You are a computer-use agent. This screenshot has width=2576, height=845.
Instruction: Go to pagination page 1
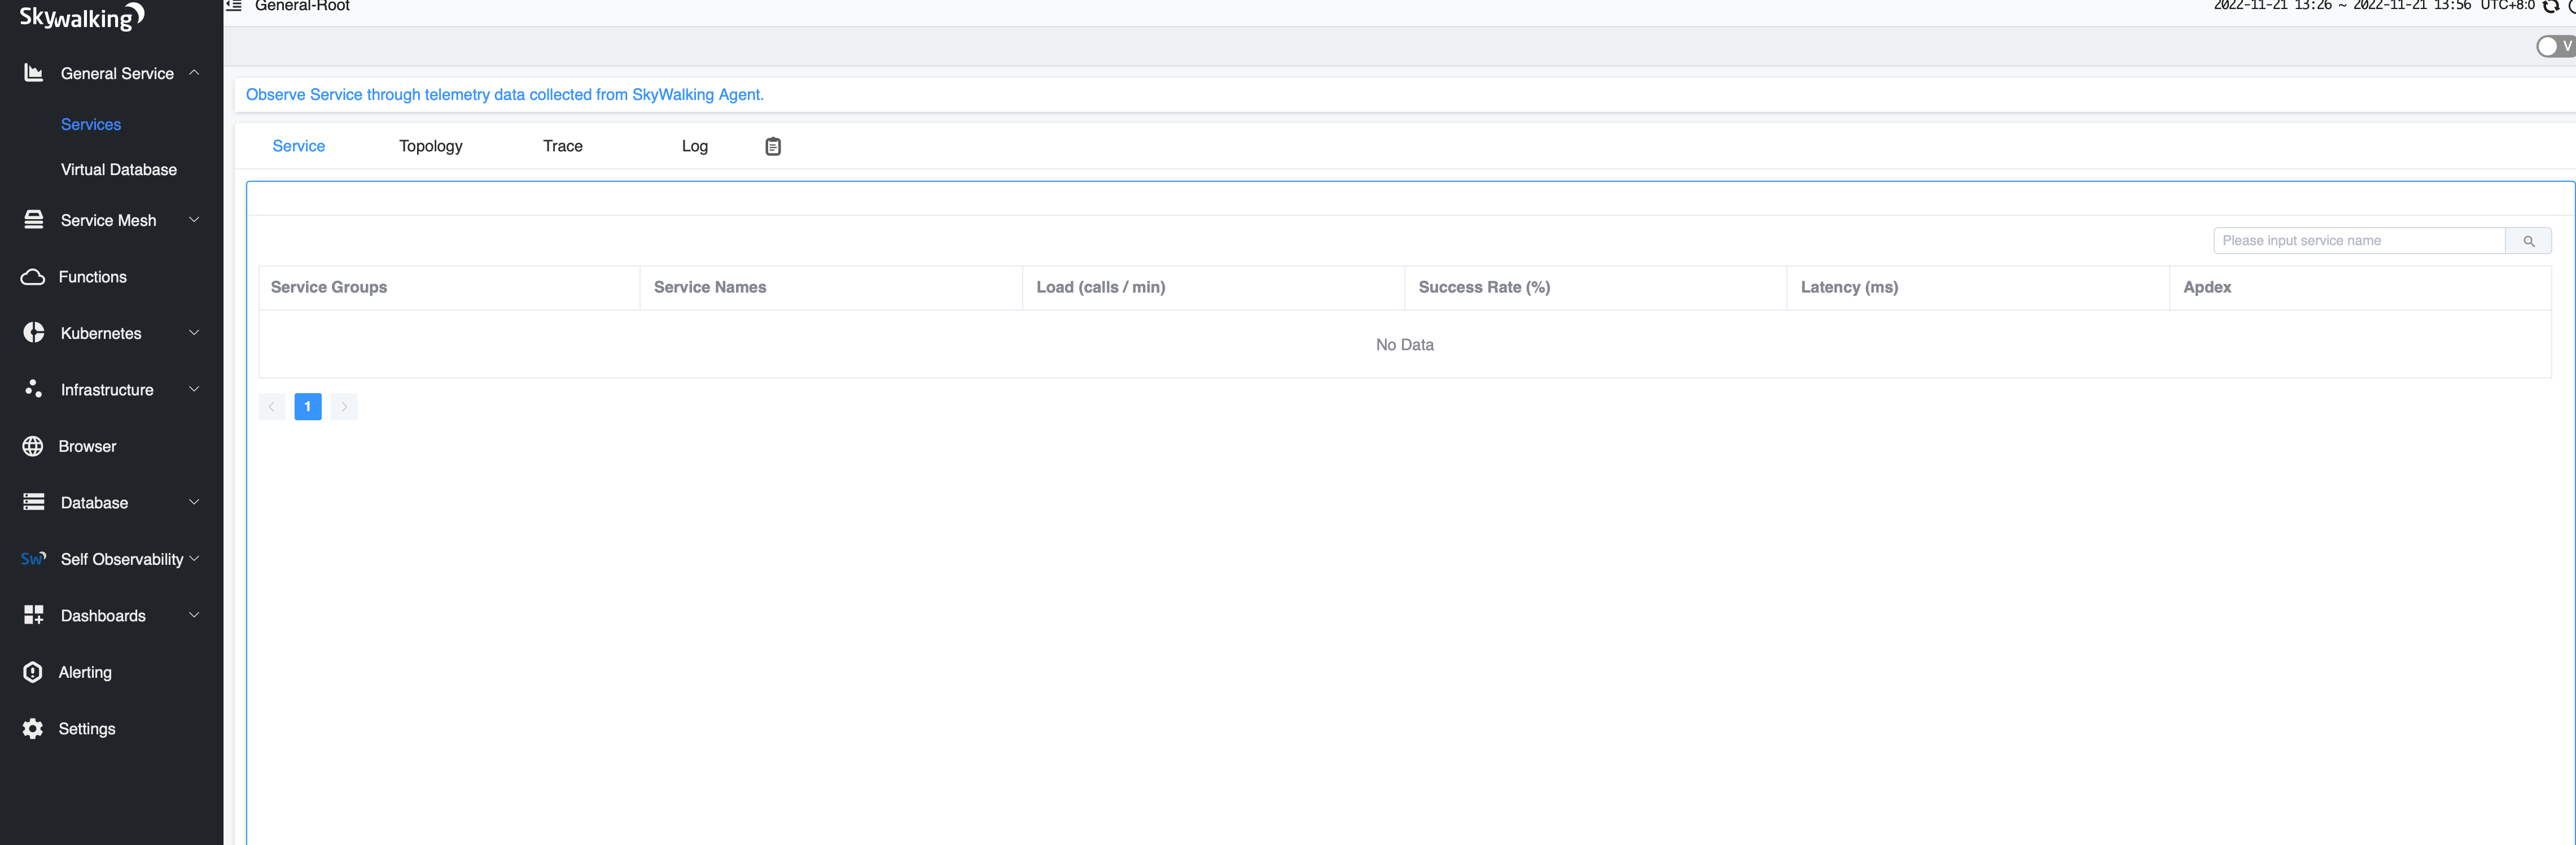[308, 407]
